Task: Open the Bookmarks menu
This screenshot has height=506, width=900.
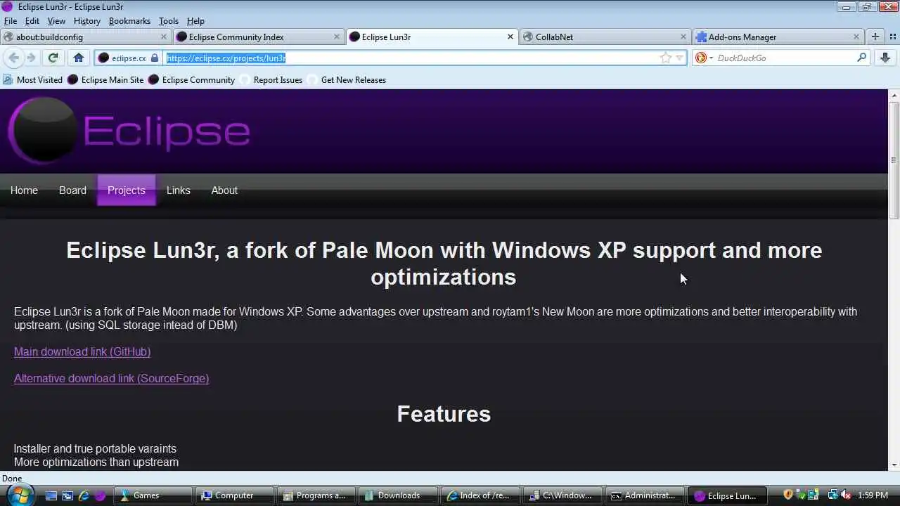Action: (x=129, y=21)
